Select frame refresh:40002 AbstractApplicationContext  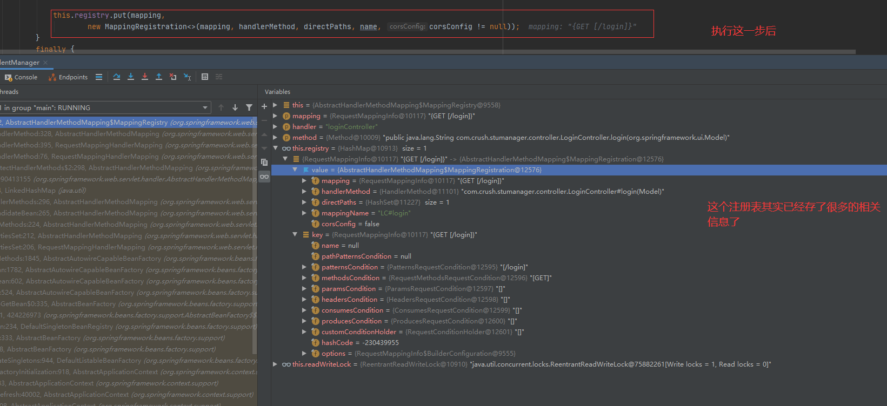click(x=128, y=394)
